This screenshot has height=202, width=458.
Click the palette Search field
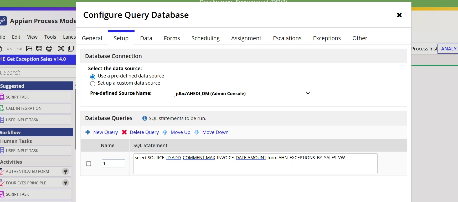pos(38,72)
